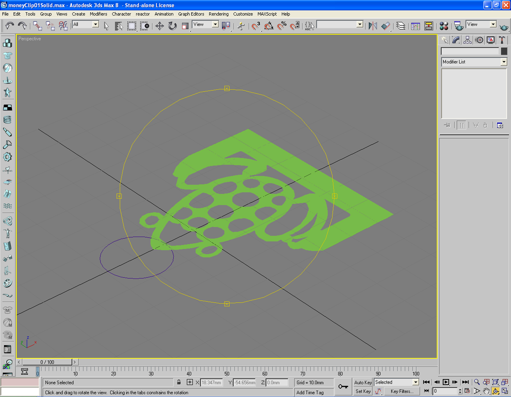Open Schematic View from the toolbar
This screenshot has width=511, height=397.
[x=429, y=26]
